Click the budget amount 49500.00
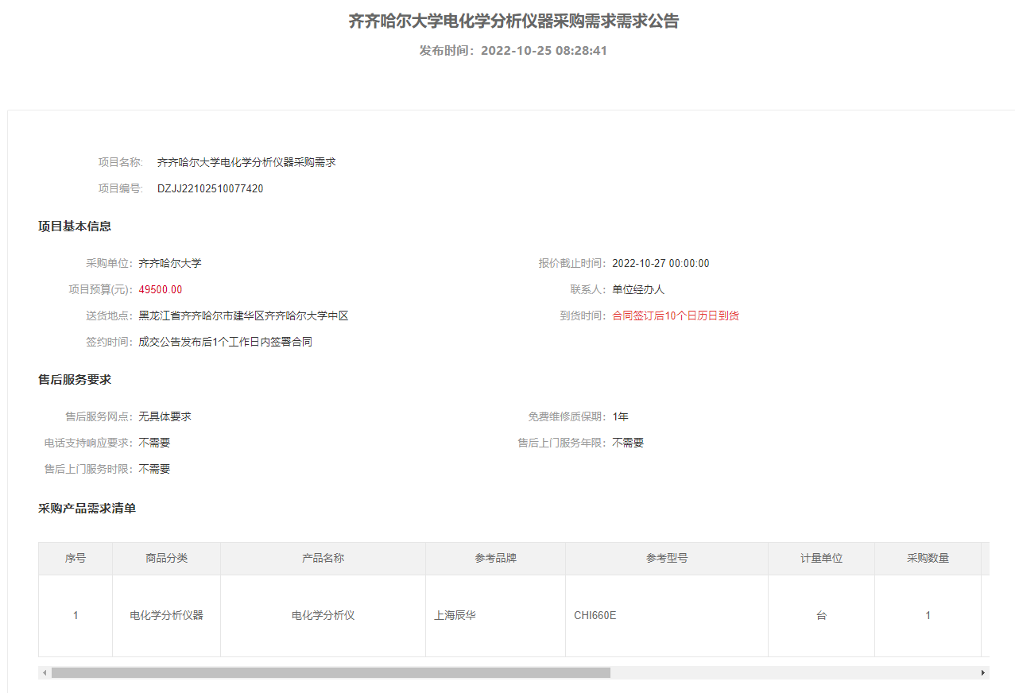The height and width of the screenshot is (693, 1015). click(160, 289)
